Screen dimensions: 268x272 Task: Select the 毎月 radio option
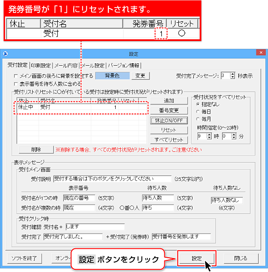point(198,119)
